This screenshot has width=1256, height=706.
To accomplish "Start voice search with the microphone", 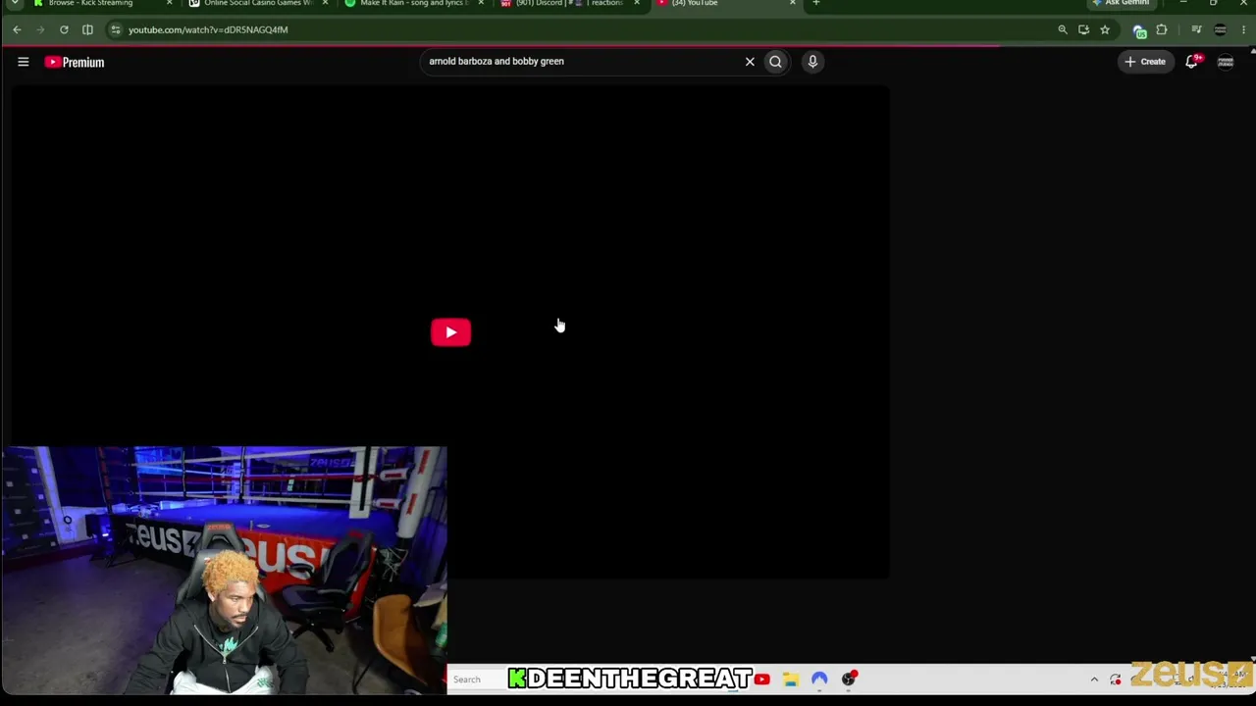I will click(x=812, y=62).
